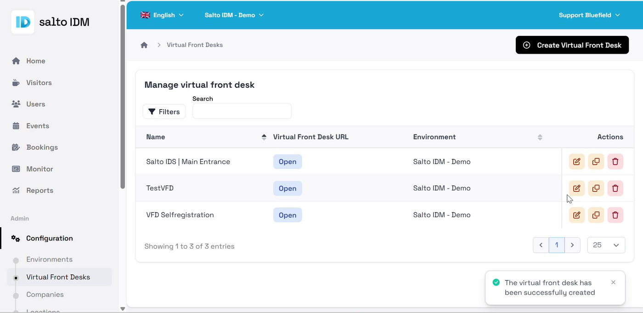This screenshot has height=313, width=643.
Task: Click the home breadcrumb icon
Action: click(x=144, y=45)
